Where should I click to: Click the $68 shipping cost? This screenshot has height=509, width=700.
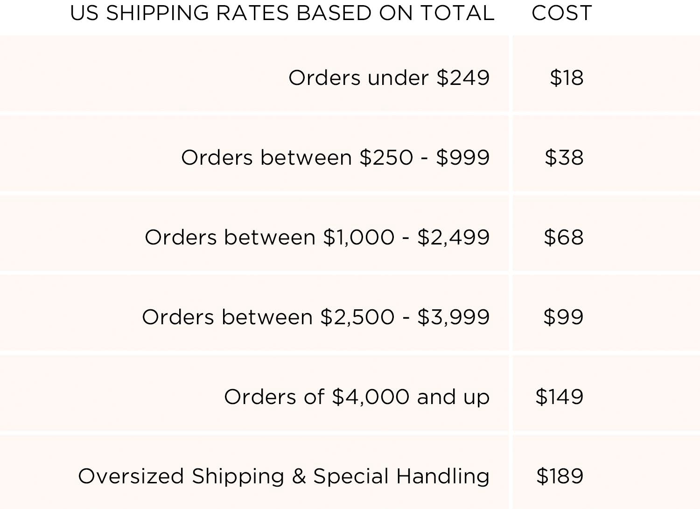coord(563,237)
